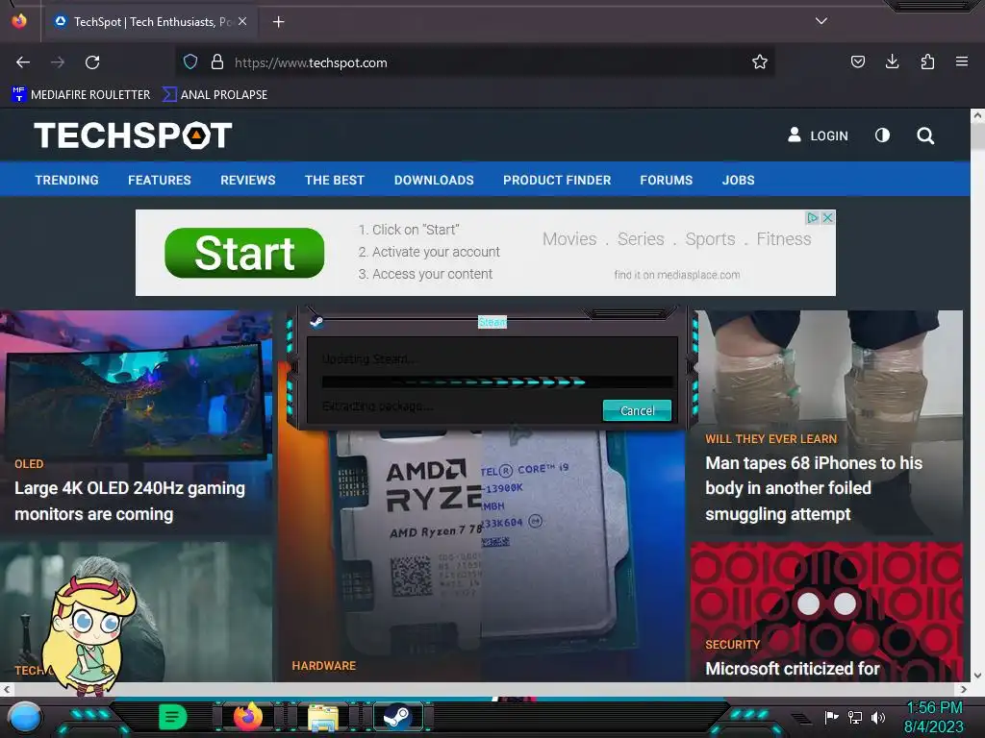Bookmark this page with the star
985x738 pixels.
point(760,62)
